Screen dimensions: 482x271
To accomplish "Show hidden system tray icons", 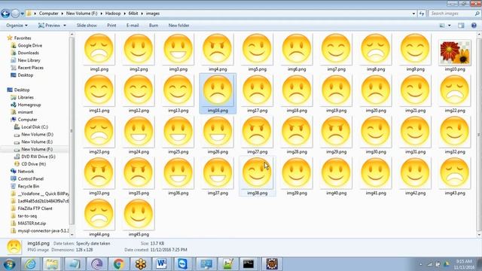I will 420,264.
